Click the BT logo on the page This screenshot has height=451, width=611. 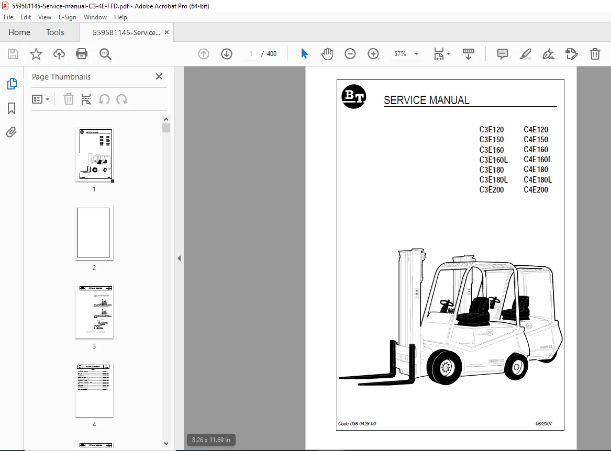354,96
